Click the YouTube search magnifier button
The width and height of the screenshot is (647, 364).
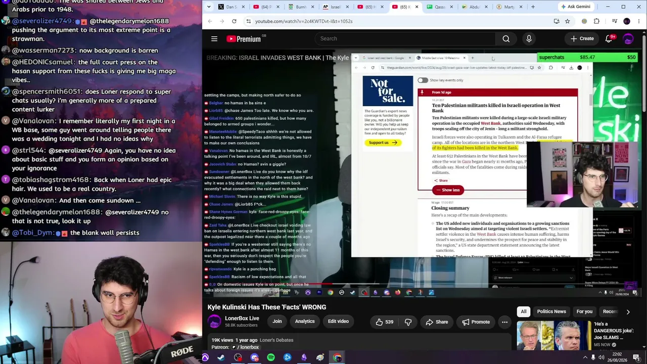506,39
